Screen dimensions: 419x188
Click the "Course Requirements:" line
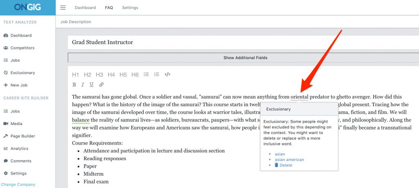coord(97,143)
